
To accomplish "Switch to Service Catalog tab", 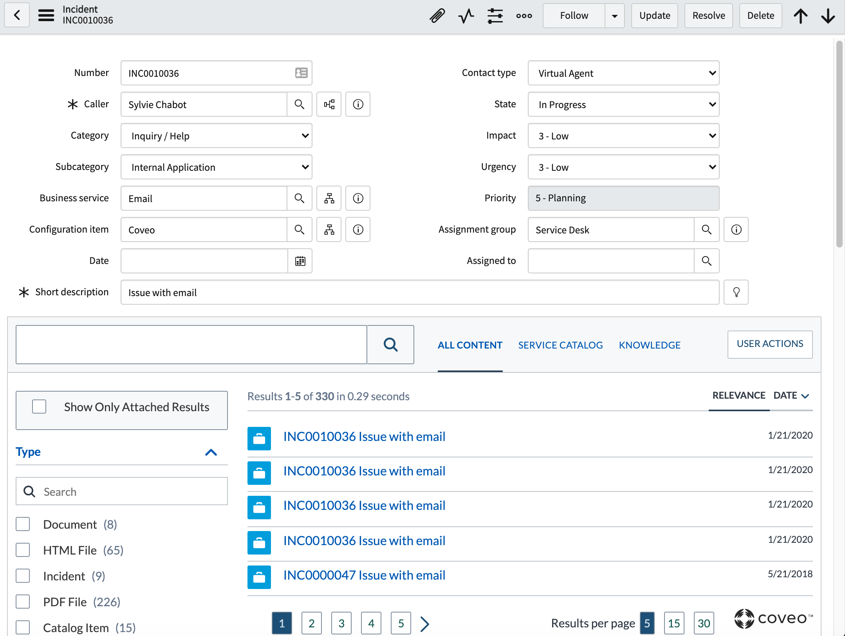I will [x=560, y=345].
